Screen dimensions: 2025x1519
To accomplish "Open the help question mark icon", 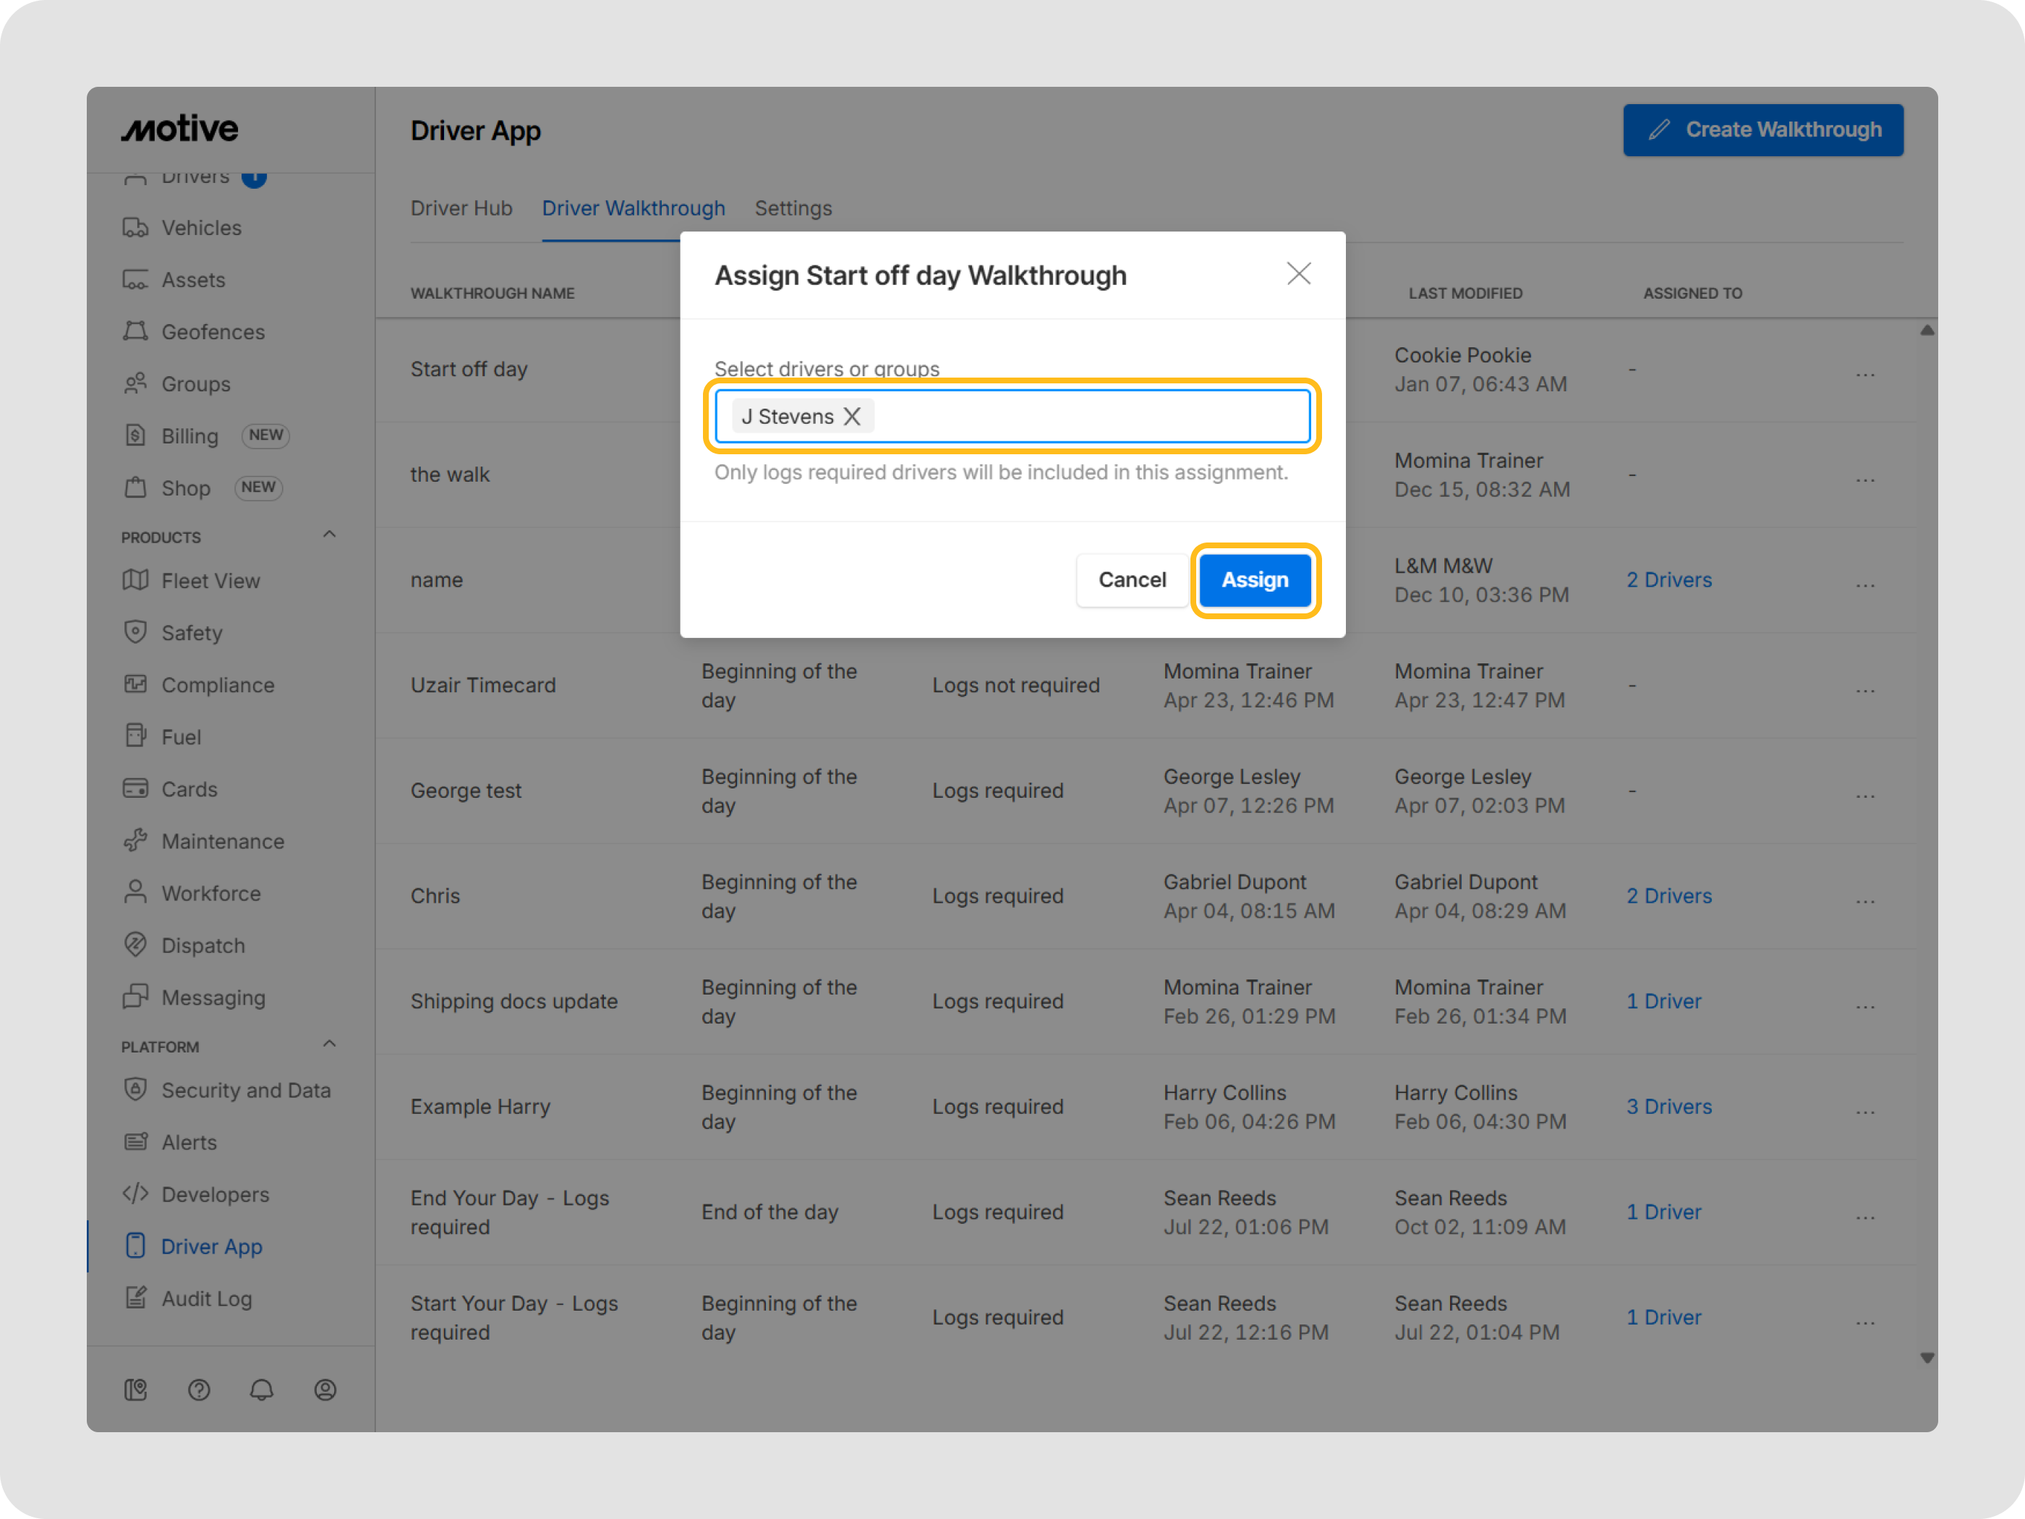I will click(x=199, y=1389).
